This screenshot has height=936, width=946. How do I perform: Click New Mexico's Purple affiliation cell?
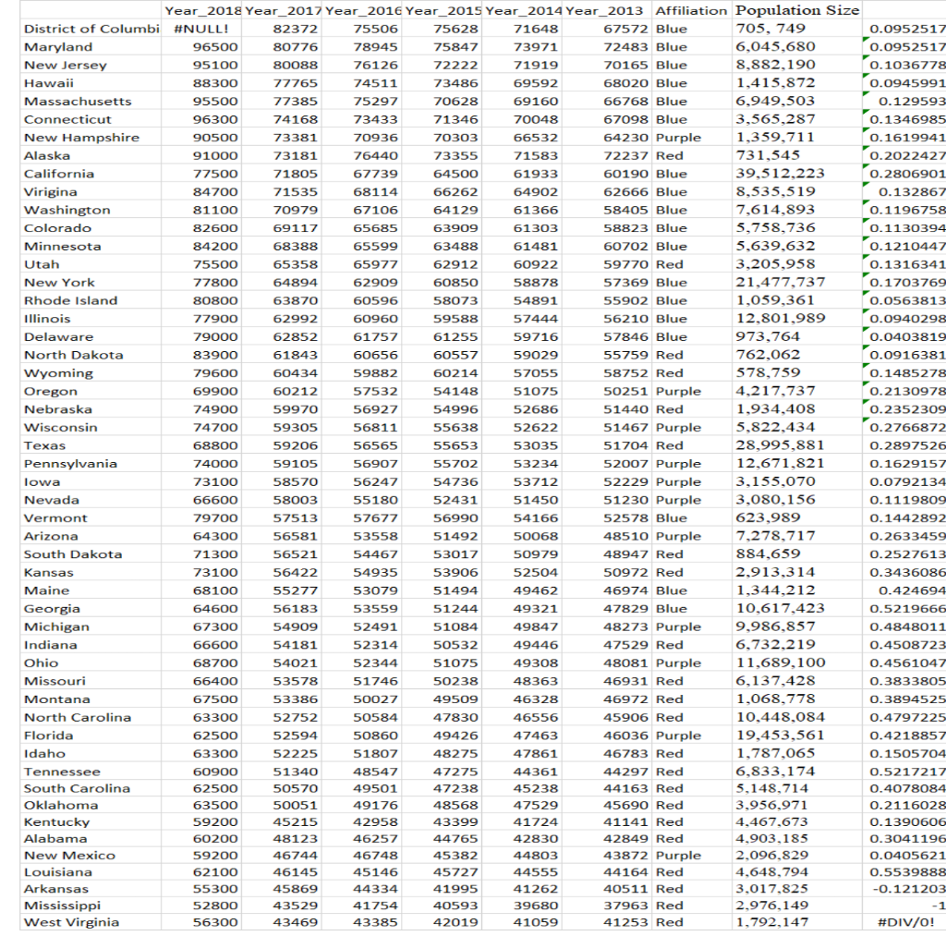pos(691,855)
